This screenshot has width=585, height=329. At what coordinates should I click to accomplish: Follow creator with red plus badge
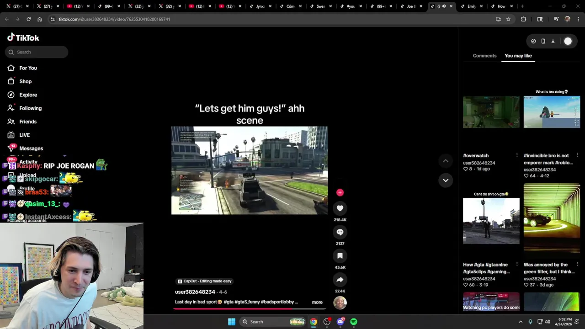(340, 192)
